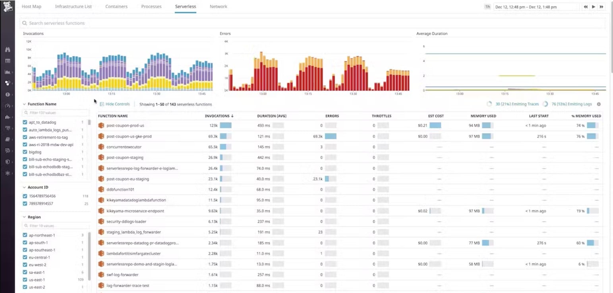
Task: Click the Filter 137 values field
Action: point(56,113)
